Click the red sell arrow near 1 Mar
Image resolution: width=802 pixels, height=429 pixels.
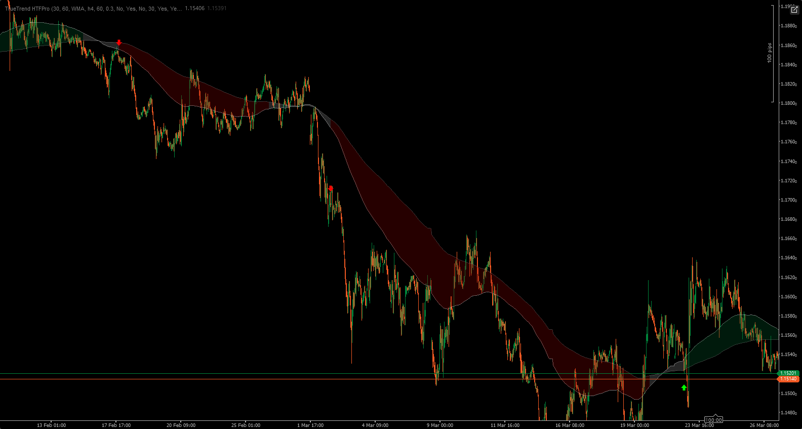(x=331, y=188)
